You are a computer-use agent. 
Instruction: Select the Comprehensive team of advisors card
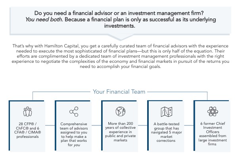[x=73, y=126]
